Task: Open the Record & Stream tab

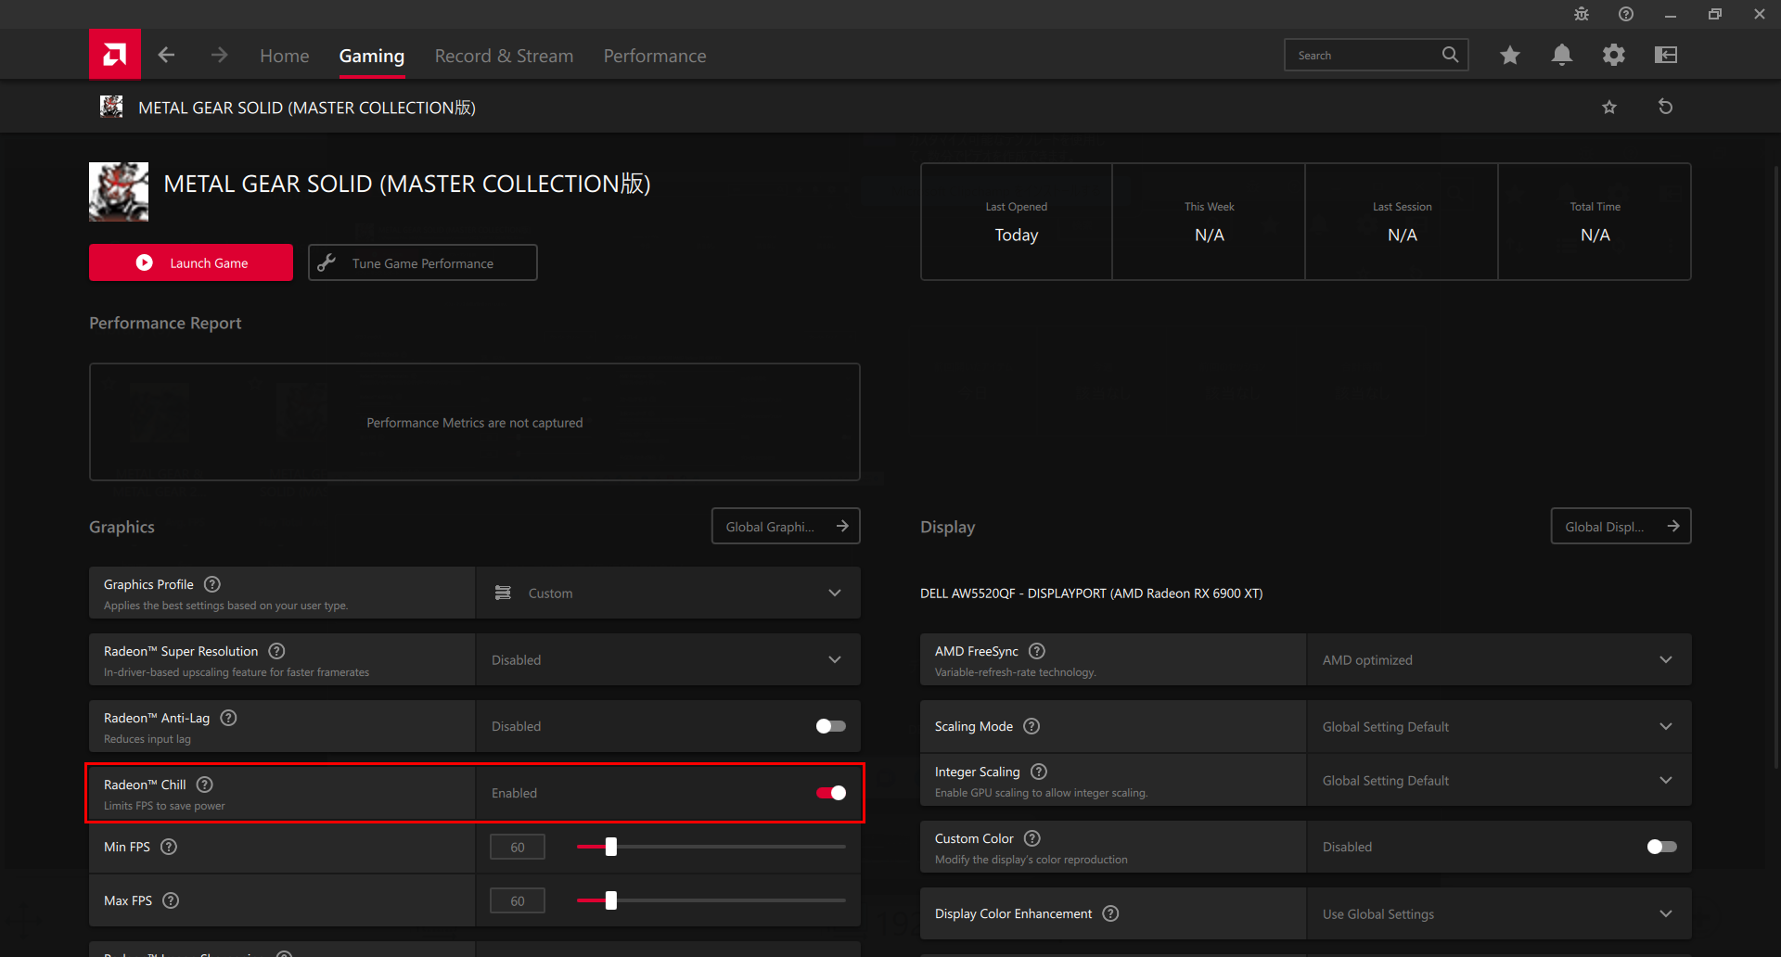Action: click(504, 56)
